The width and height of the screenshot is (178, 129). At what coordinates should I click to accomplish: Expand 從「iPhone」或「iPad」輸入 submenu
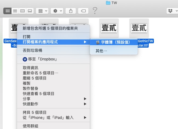pyautogui.click(x=53, y=118)
